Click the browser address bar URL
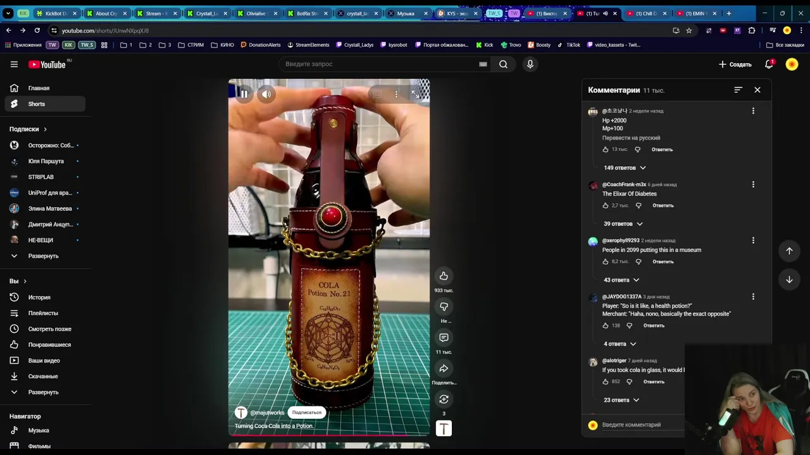Screen dimensions: 810x455 pyautogui.click(x=105, y=30)
